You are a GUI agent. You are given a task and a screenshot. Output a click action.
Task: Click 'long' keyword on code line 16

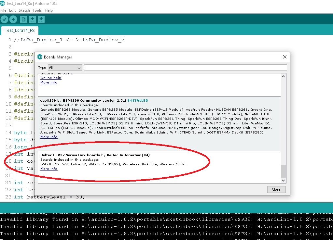click(21, 147)
